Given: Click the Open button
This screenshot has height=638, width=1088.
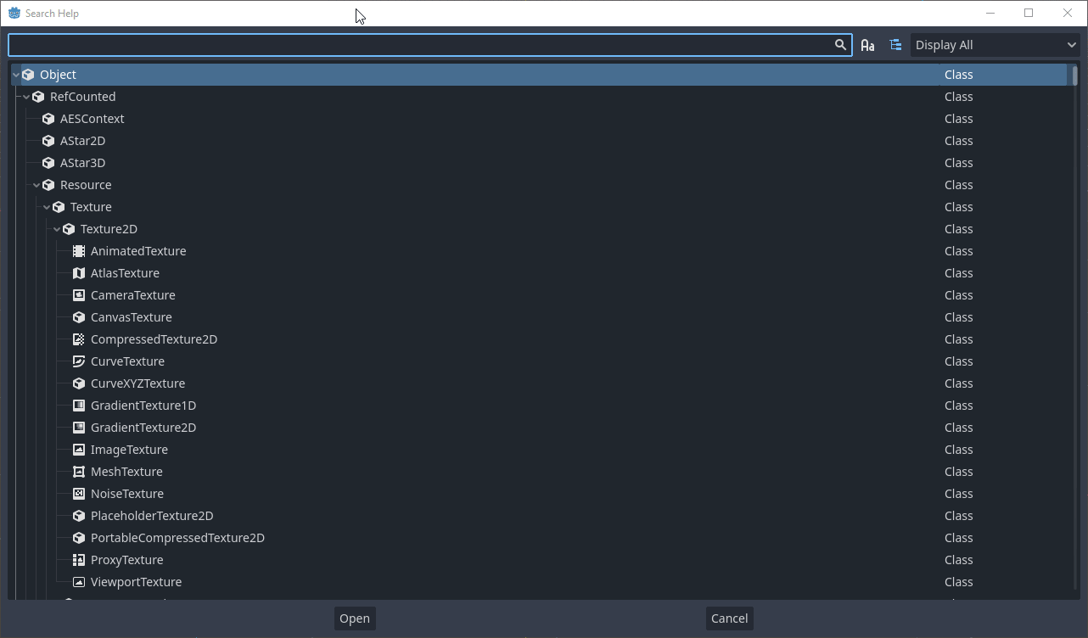Looking at the screenshot, I should coord(355,618).
